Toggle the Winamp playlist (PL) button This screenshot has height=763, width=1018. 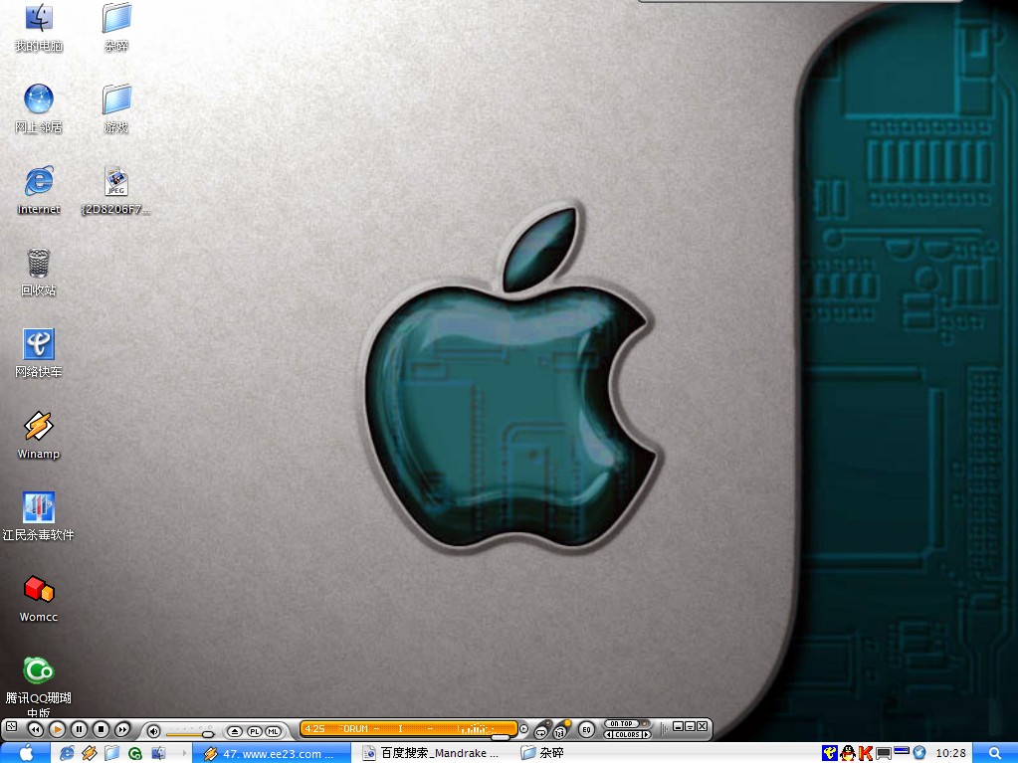coord(254,731)
